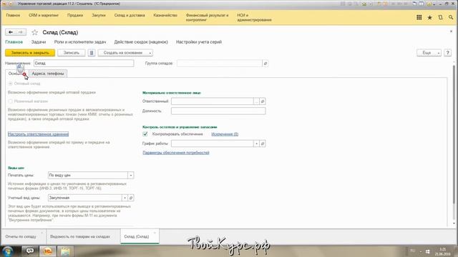Toggle Контролировать обеспечение checkbox

pyautogui.click(x=145, y=134)
